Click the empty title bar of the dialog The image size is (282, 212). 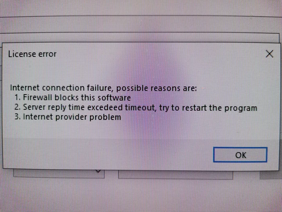pyautogui.click(x=160, y=54)
